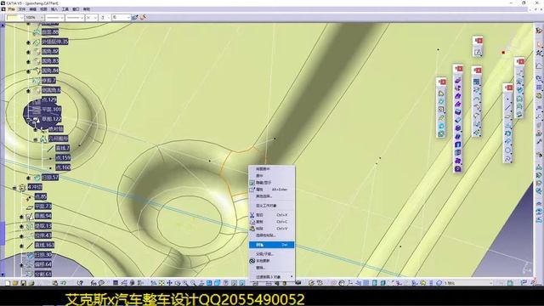Open the 帮助 (Help) menu
The width and height of the screenshot is (544, 306).
pyautogui.click(x=87, y=9)
